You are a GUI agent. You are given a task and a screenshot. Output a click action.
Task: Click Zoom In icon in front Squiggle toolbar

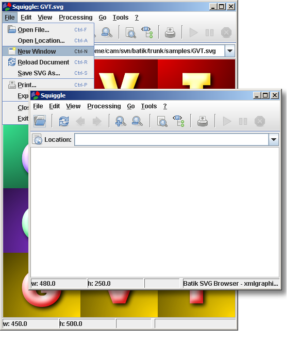tap(121, 121)
